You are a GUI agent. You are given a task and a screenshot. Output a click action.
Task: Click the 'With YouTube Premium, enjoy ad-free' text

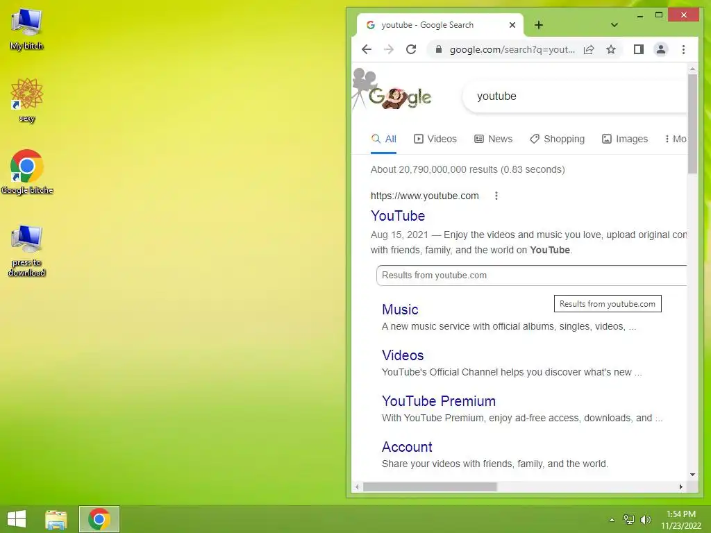(x=522, y=418)
